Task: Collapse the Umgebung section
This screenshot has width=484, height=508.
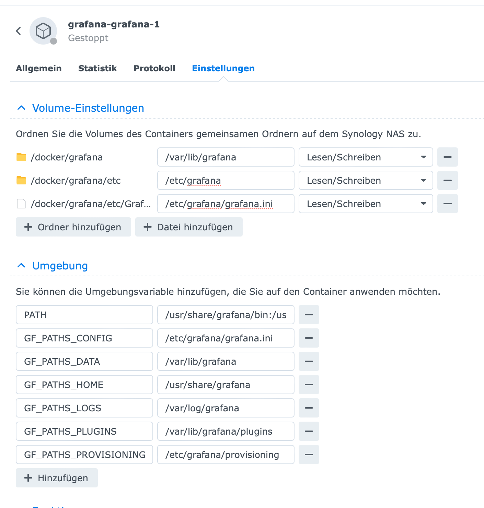Action: pos(21,266)
